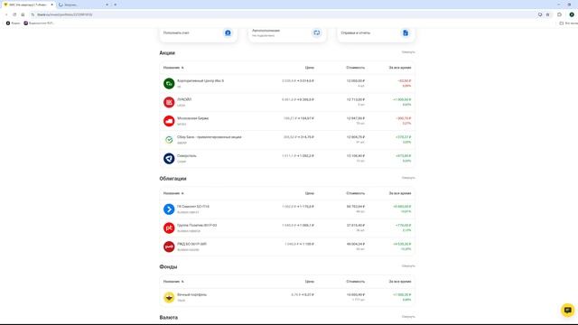Click the Samolet blue arrow logo
The image size is (578, 325).
(x=169, y=209)
